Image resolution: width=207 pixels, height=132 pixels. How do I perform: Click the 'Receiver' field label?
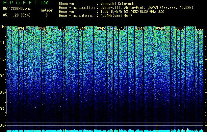pos(67,12)
